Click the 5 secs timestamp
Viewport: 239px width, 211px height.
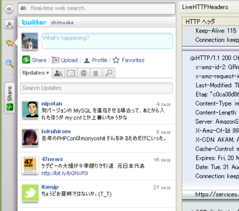[x=164, y=132]
